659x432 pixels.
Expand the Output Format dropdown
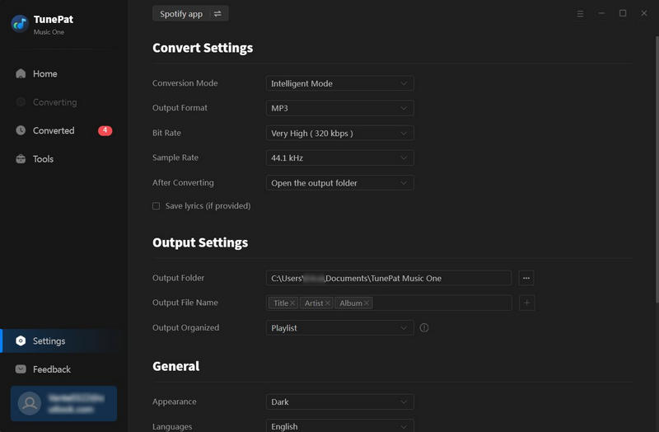(339, 108)
